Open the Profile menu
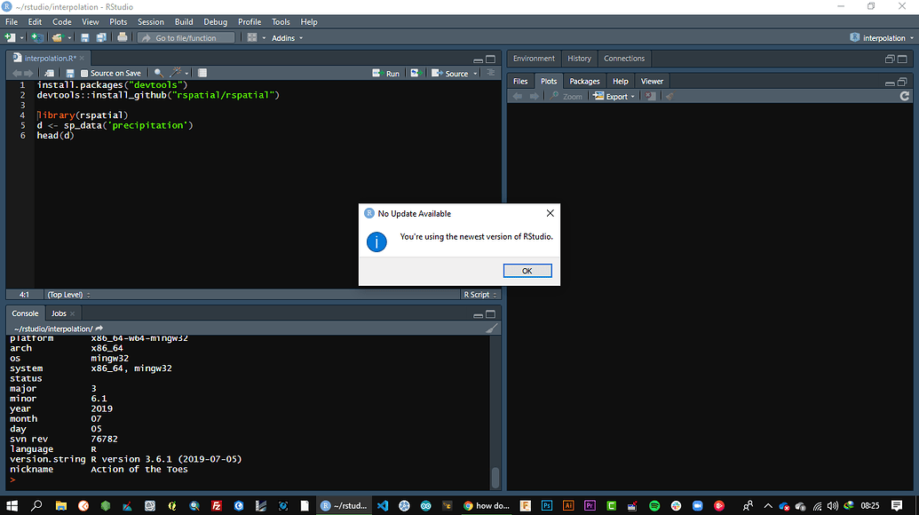The width and height of the screenshot is (919, 515). tap(250, 21)
